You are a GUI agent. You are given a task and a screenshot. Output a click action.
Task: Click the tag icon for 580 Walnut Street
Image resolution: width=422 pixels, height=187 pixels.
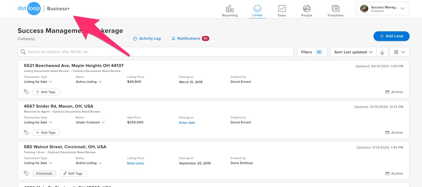26,173
